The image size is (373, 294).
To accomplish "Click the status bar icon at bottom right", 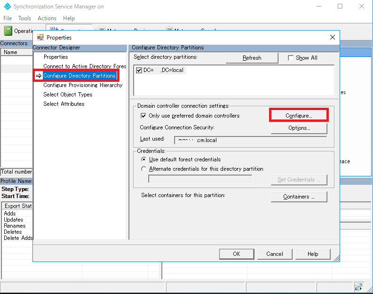I will pyautogui.click(x=358, y=287).
